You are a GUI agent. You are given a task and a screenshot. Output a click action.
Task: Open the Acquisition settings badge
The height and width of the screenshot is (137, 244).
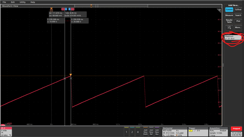218,132
